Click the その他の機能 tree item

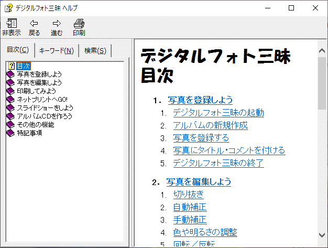tap(35, 125)
